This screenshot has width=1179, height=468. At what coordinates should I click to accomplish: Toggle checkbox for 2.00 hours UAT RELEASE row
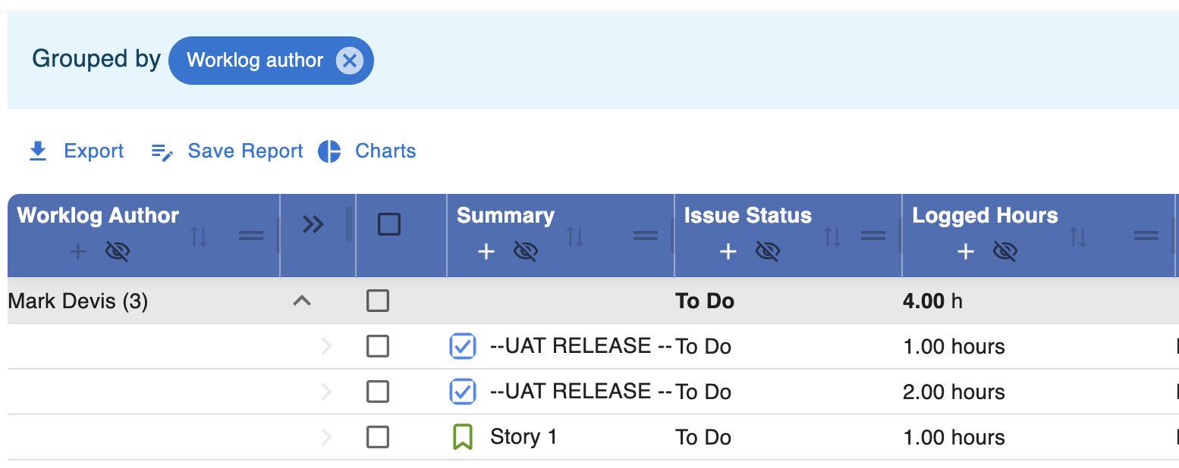378,392
